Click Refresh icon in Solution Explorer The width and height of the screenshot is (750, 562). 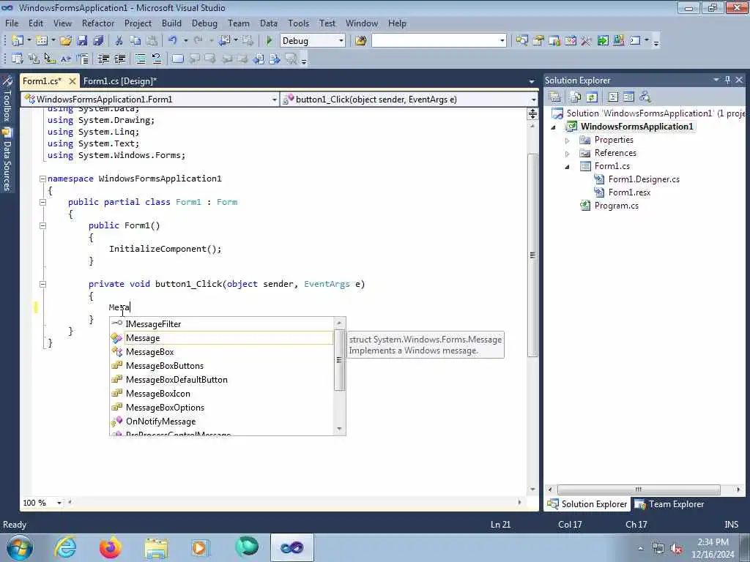tap(592, 97)
